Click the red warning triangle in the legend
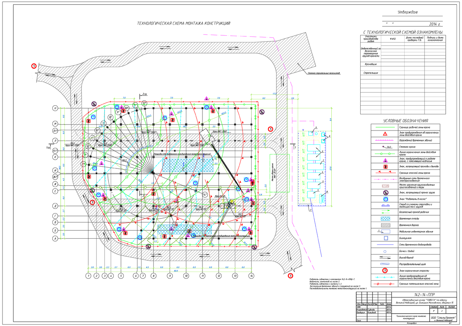 coord(385,134)
